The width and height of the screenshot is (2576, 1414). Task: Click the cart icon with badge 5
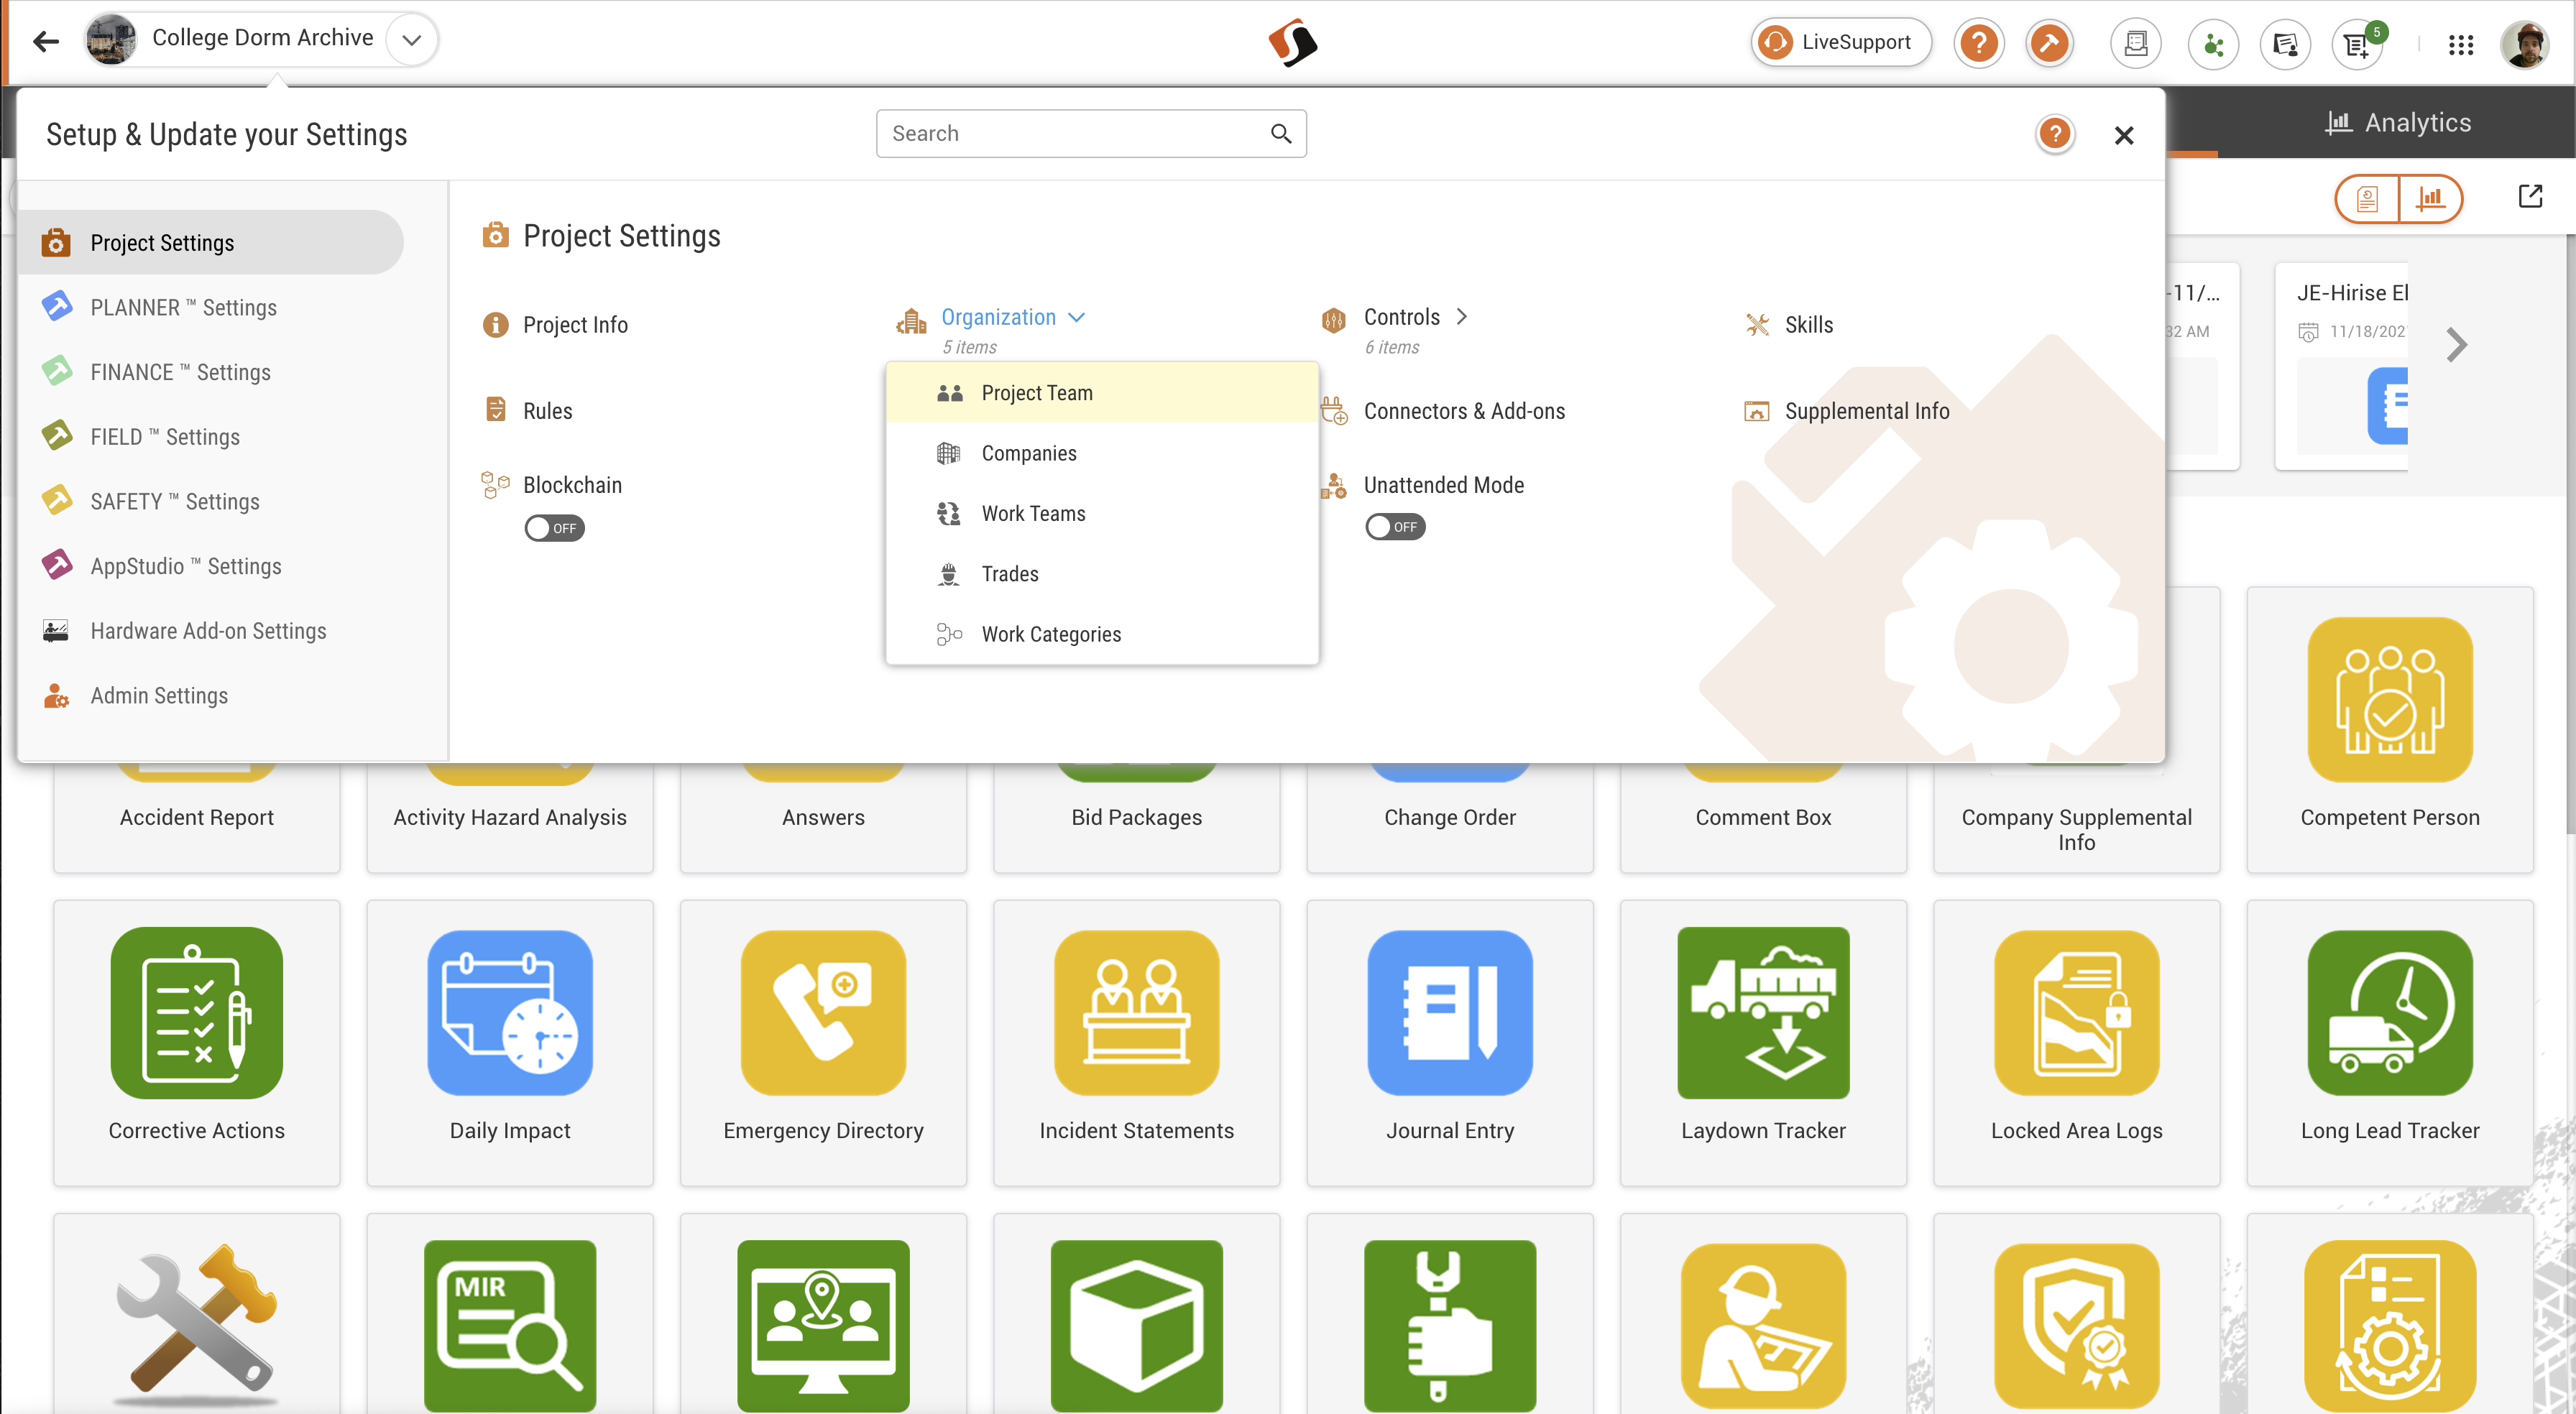tap(2357, 44)
